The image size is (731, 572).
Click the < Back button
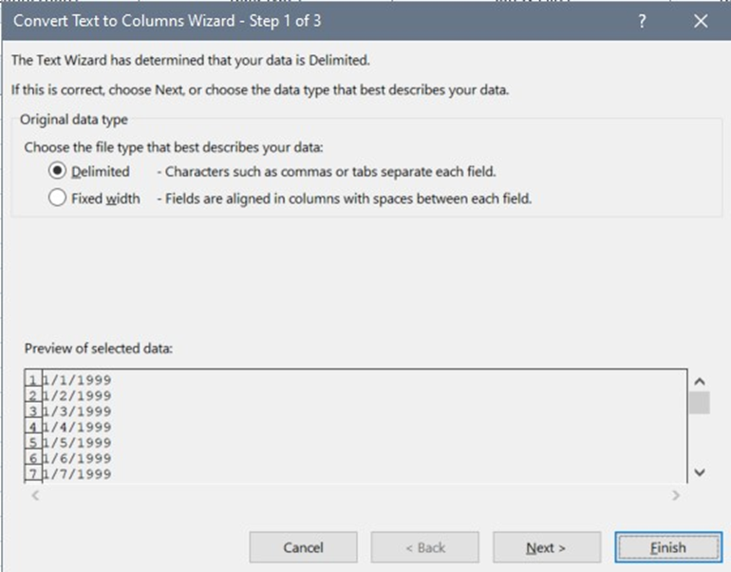424,547
